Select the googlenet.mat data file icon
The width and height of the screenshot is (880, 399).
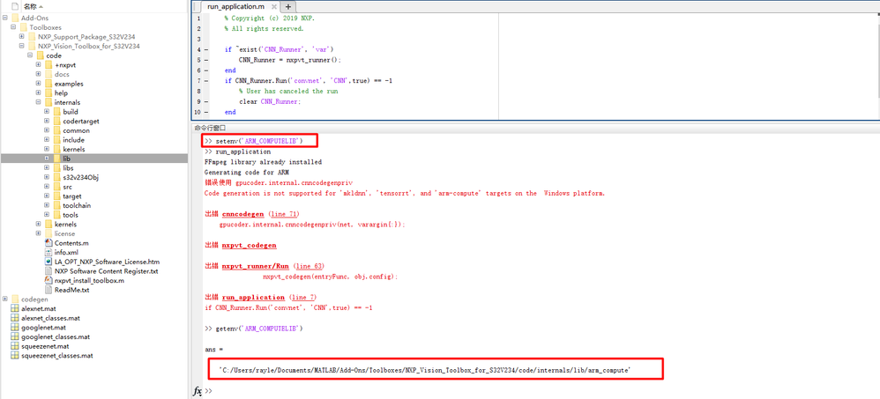[15, 328]
